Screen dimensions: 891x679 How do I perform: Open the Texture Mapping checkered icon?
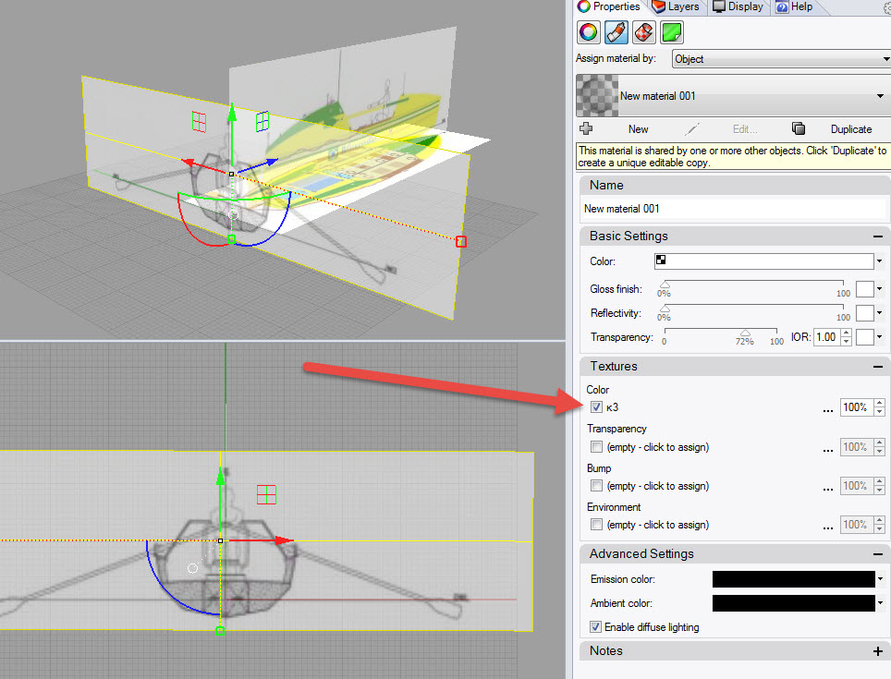(644, 33)
